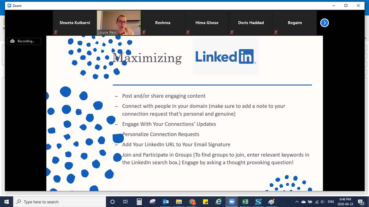Click the Recording indicator
The height and width of the screenshot is (207, 369).
pos(24,41)
